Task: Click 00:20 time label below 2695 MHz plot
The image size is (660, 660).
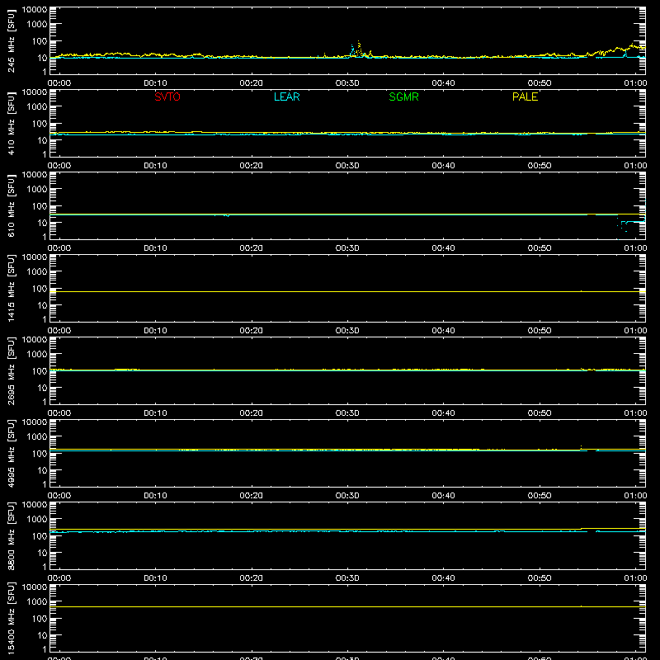Action: pyautogui.click(x=252, y=413)
